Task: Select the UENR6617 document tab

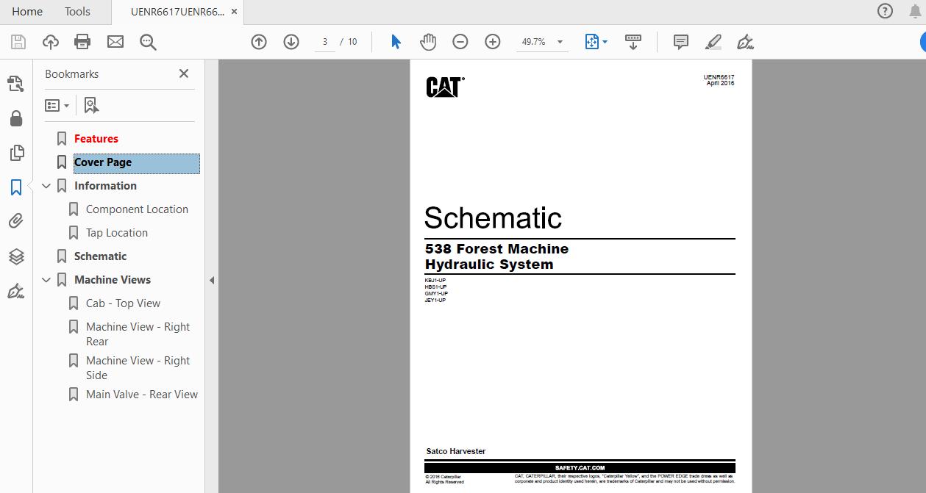Action: tap(177, 11)
